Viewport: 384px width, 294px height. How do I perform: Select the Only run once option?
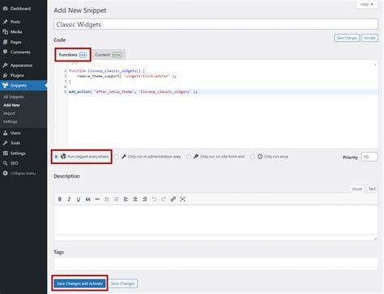point(252,157)
